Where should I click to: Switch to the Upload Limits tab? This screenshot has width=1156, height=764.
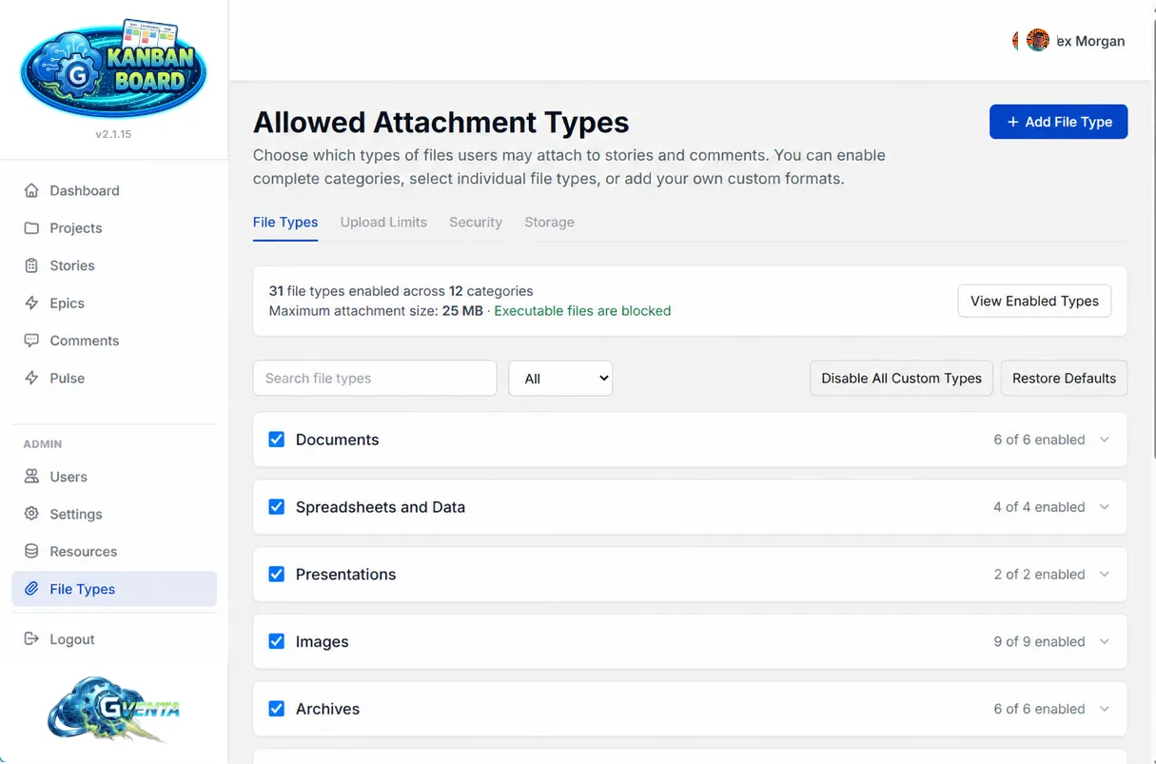point(383,222)
